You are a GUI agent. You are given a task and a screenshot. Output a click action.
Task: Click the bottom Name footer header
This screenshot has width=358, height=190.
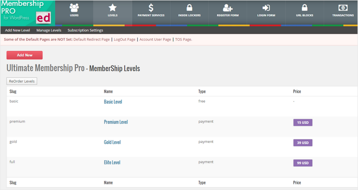point(108,183)
